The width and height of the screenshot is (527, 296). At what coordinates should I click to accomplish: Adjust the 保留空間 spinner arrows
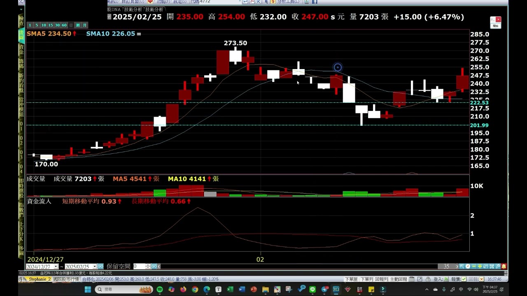148,267
